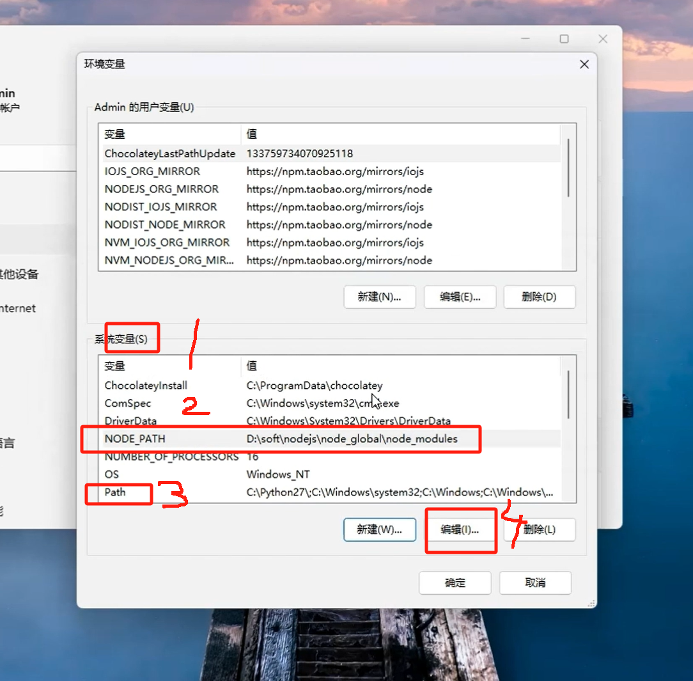Select the NODEJS_ORG_MIRROR user variable
The height and width of the screenshot is (681, 693).
(331, 189)
